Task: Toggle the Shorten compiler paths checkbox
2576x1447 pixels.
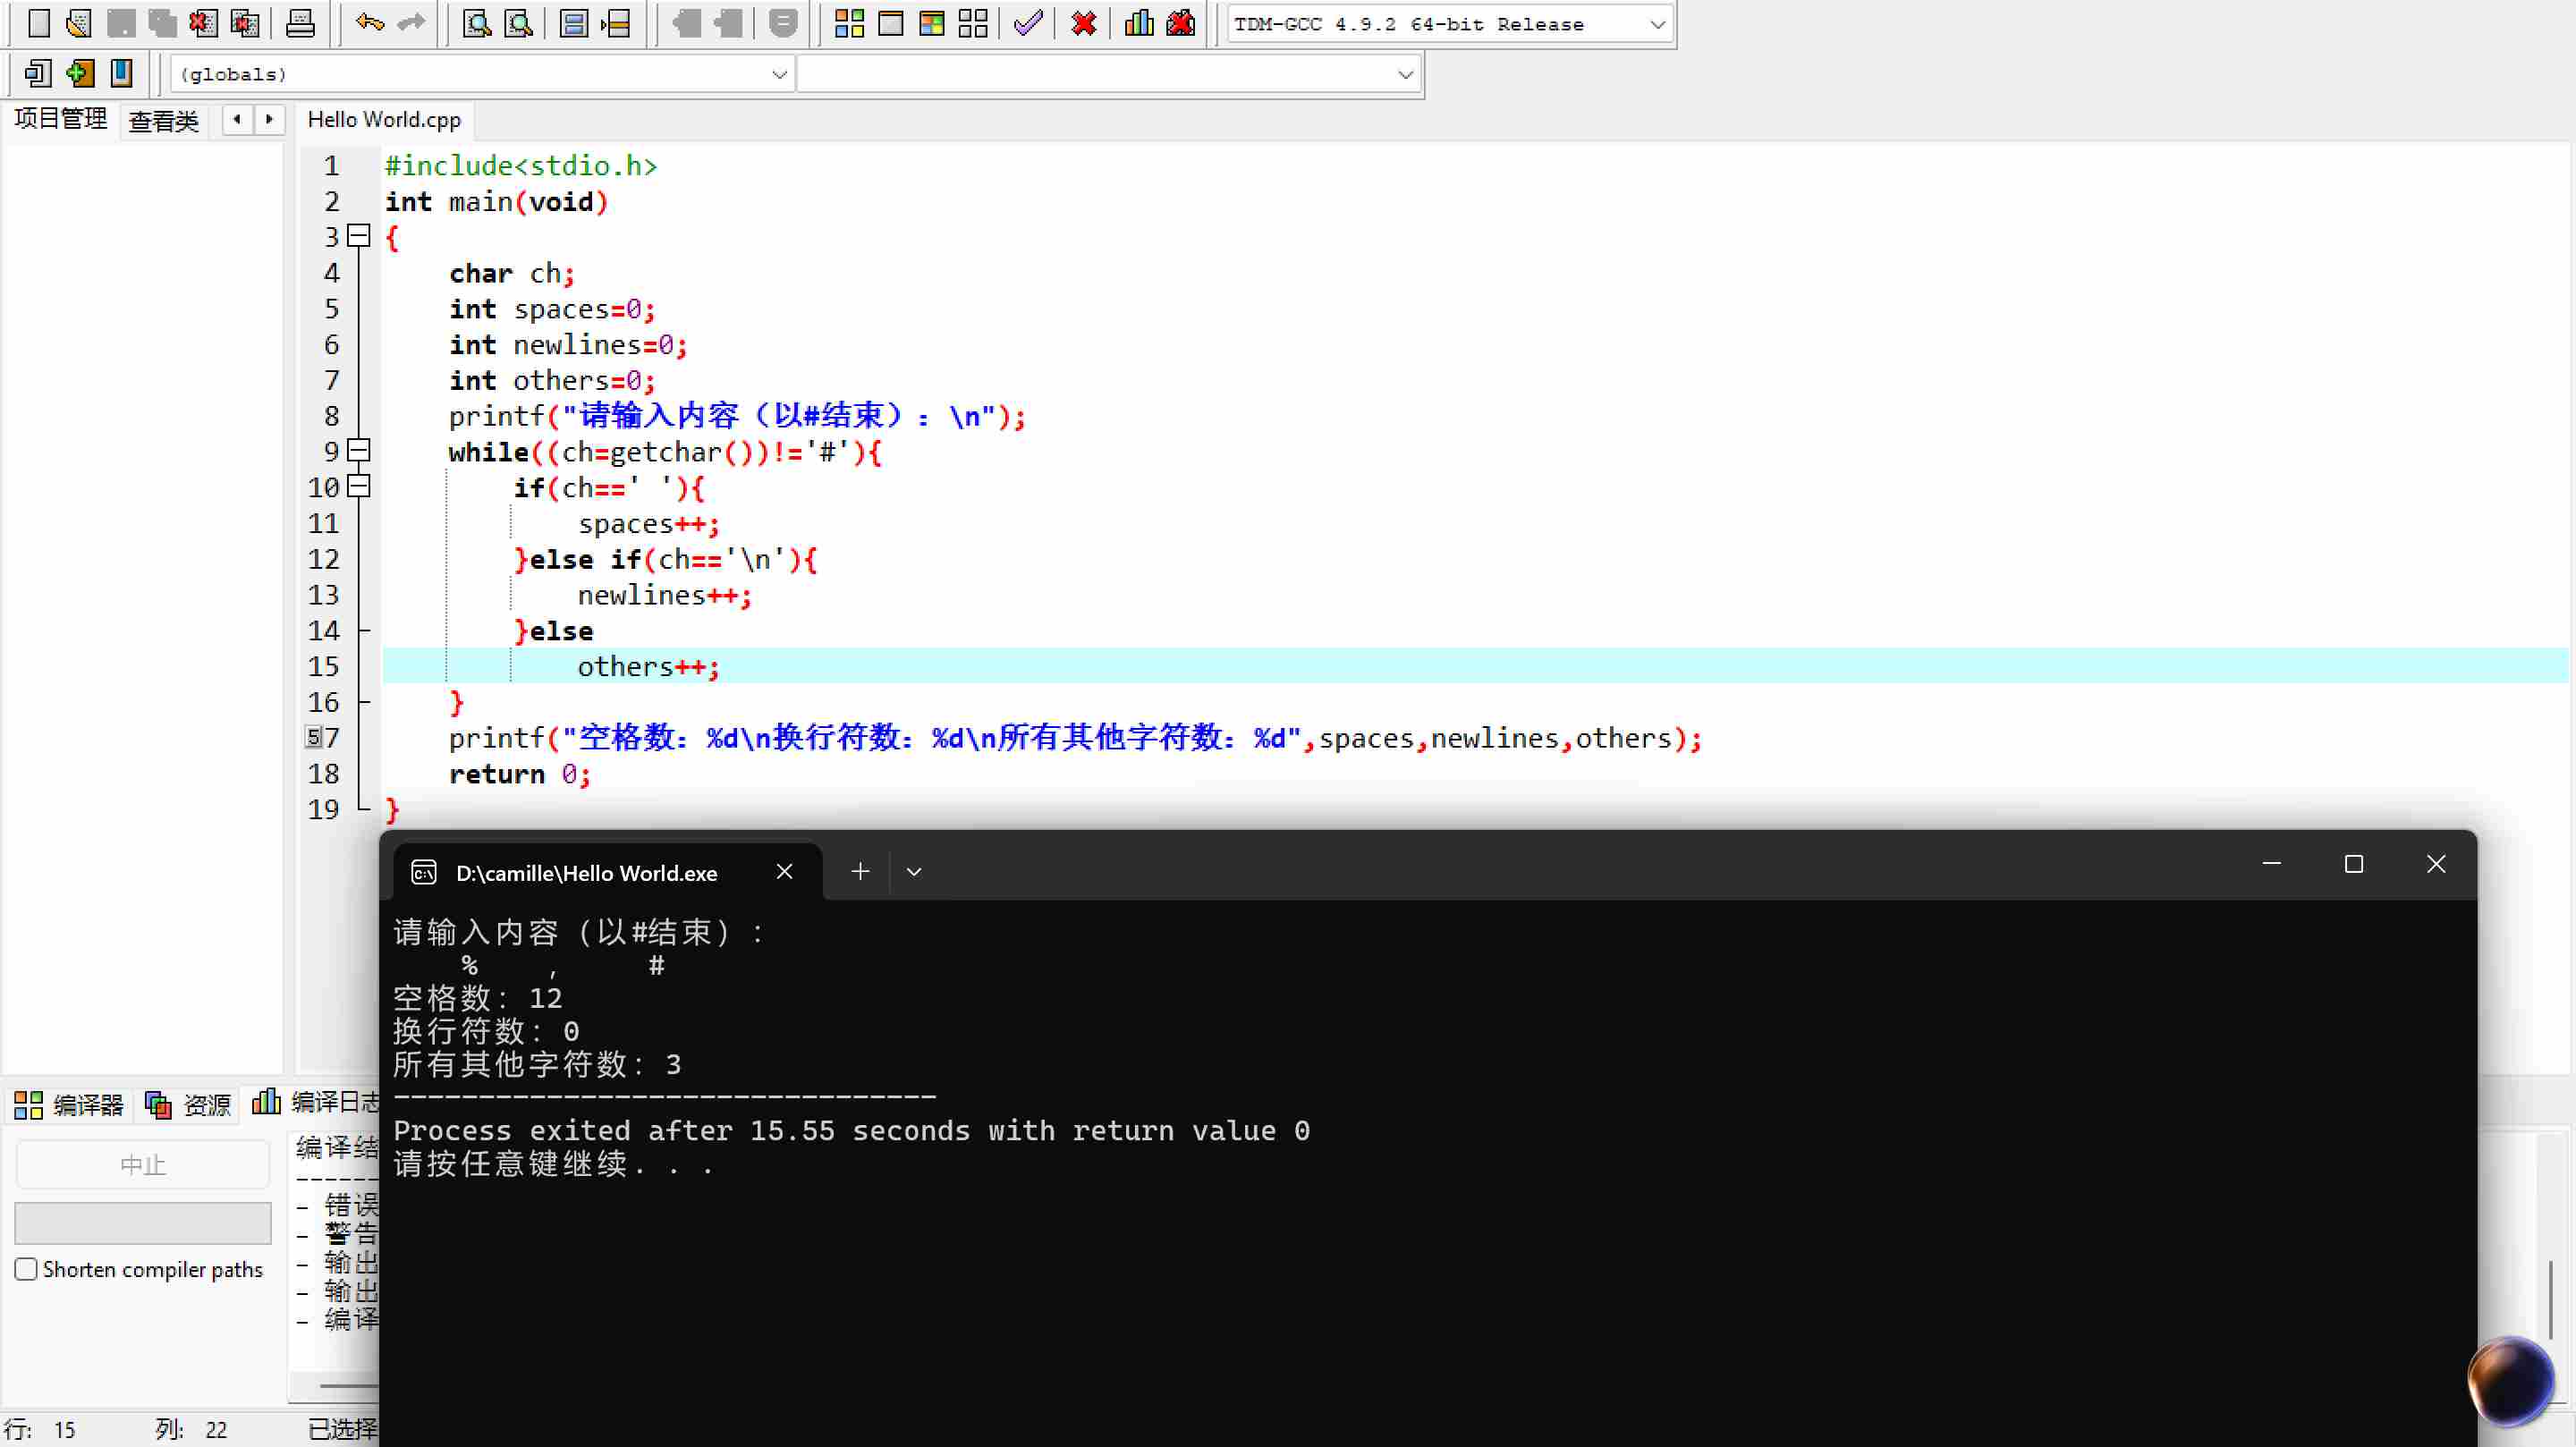Action: 27,1269
